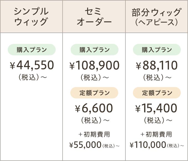Click 購入プラン badge under 部分ウィッグ
The width and height of the screenshot is (188, 161).
coord(157,50)
